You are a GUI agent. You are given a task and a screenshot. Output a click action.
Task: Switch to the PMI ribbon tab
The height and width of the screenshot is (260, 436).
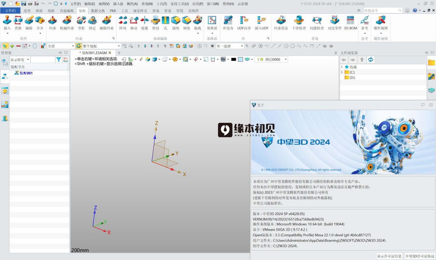[113, 11]
